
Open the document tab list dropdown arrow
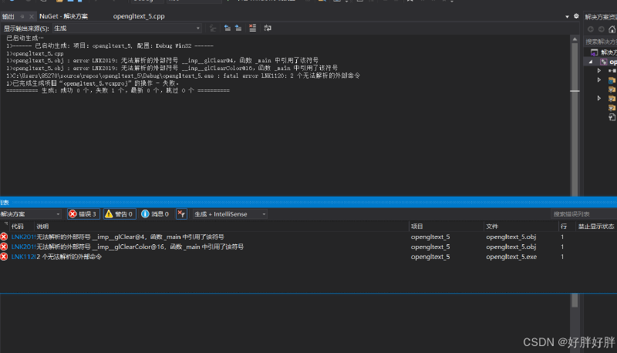pos(567,17)
